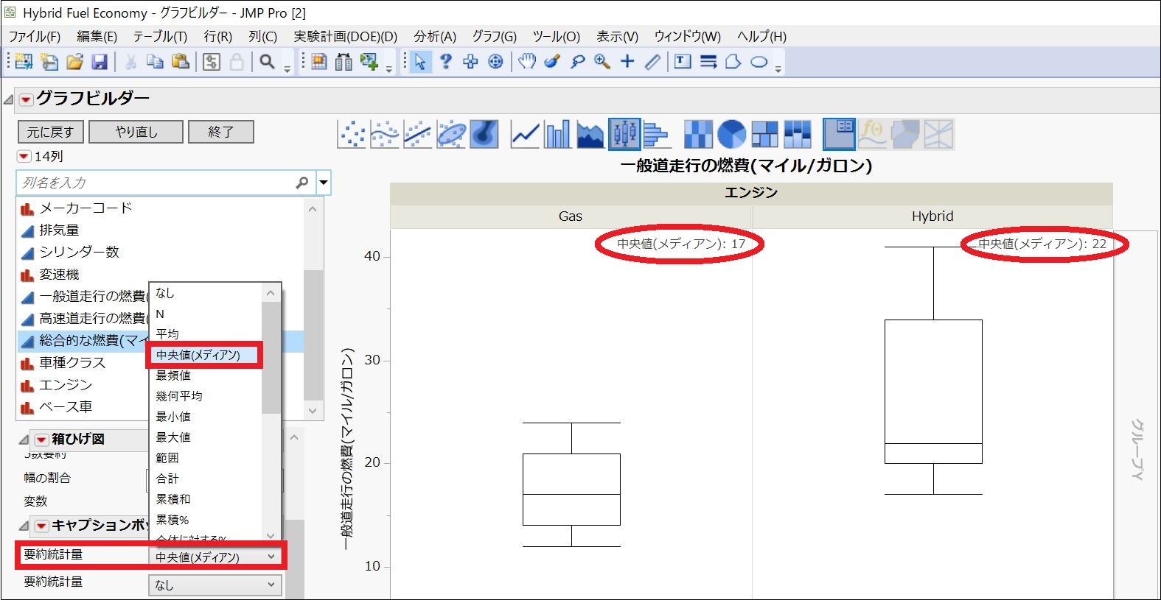The width and height of the screenshot is (1161, 600).
Task: Click the 列名を入力 search field
Action: click(x=166, y=183)
